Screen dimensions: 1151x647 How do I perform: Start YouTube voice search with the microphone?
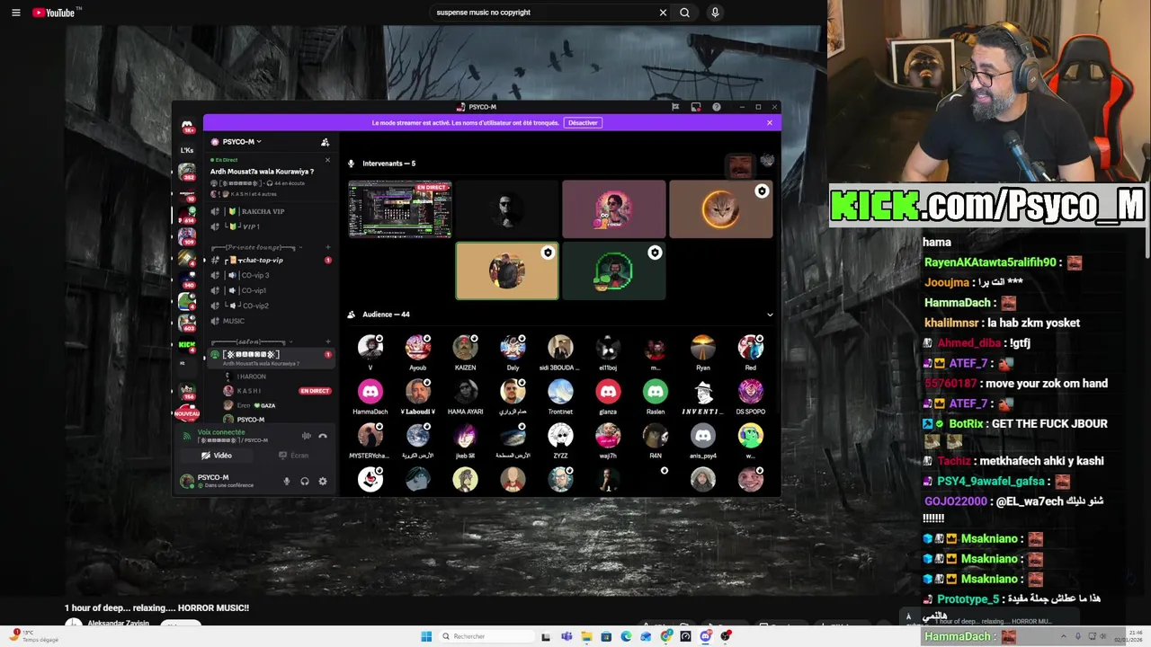(715, 13)
